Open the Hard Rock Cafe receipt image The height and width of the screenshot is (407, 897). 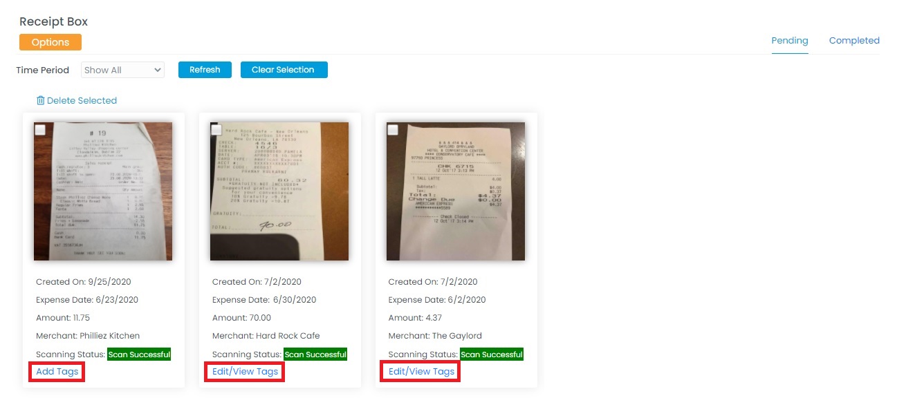coord(279,191)
